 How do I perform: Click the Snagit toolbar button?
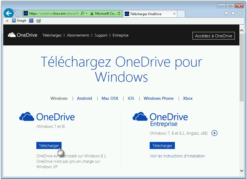pos(19,21)
